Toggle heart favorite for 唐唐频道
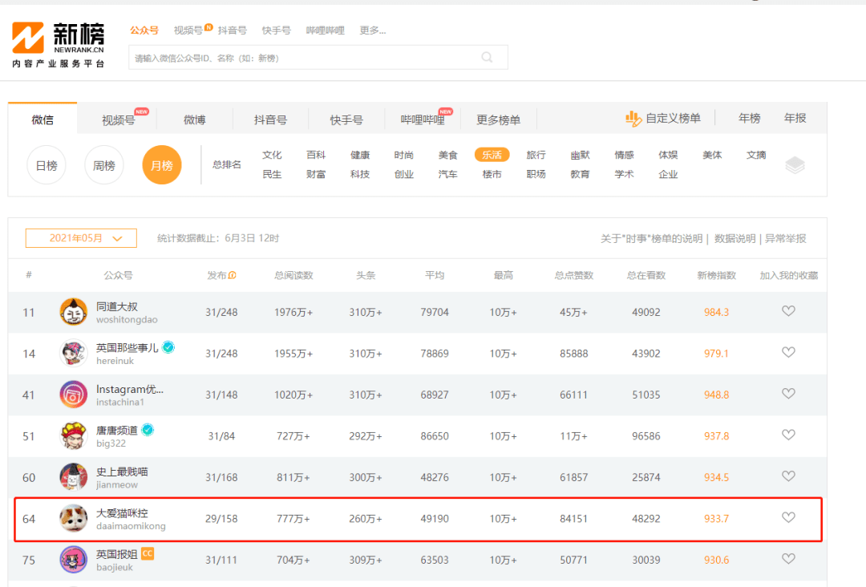The image size is (866, 587). [x=788, y=435]
